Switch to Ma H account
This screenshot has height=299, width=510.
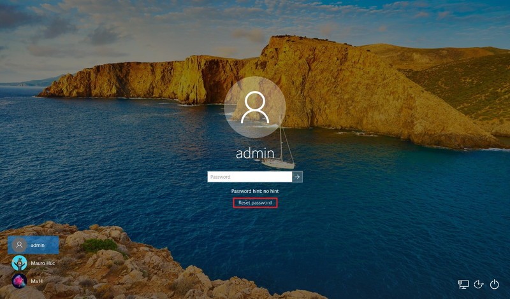point(33,281)
